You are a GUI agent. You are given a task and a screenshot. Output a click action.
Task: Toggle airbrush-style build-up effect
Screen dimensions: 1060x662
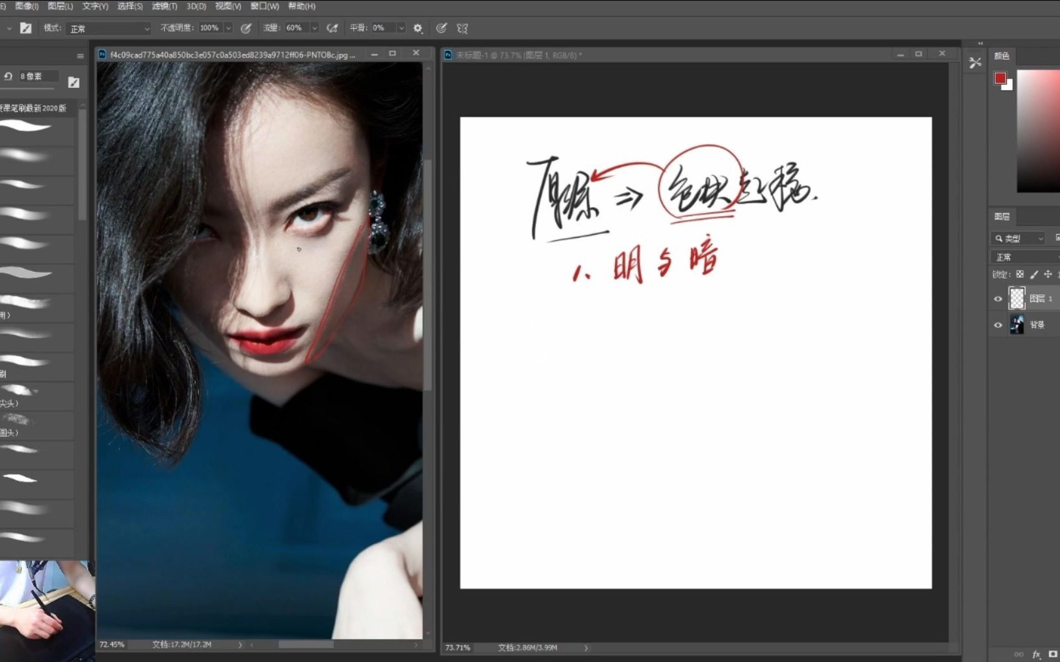[x=332, y=28]
